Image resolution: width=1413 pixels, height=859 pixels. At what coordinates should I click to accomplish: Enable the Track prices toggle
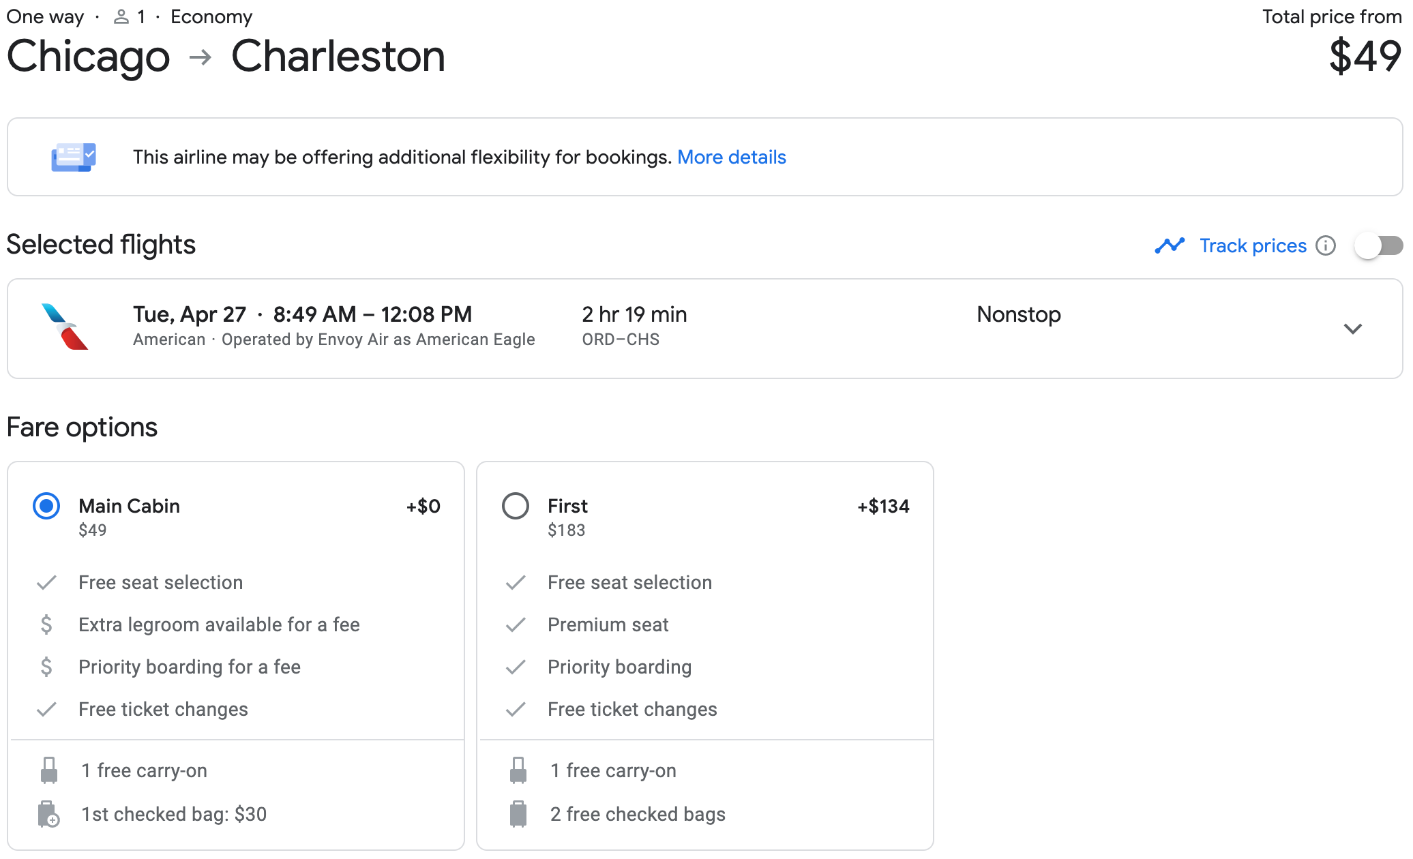click(x=1378, y=245)
